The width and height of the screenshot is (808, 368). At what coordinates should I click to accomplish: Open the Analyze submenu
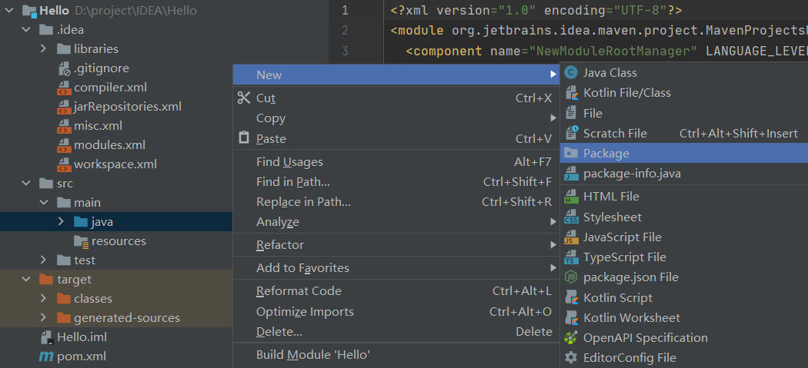coord(396,222)
